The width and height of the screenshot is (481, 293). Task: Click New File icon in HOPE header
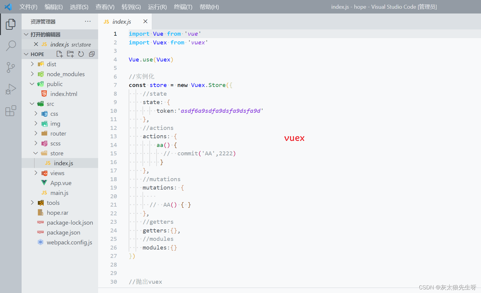click(x=59, y=54)
